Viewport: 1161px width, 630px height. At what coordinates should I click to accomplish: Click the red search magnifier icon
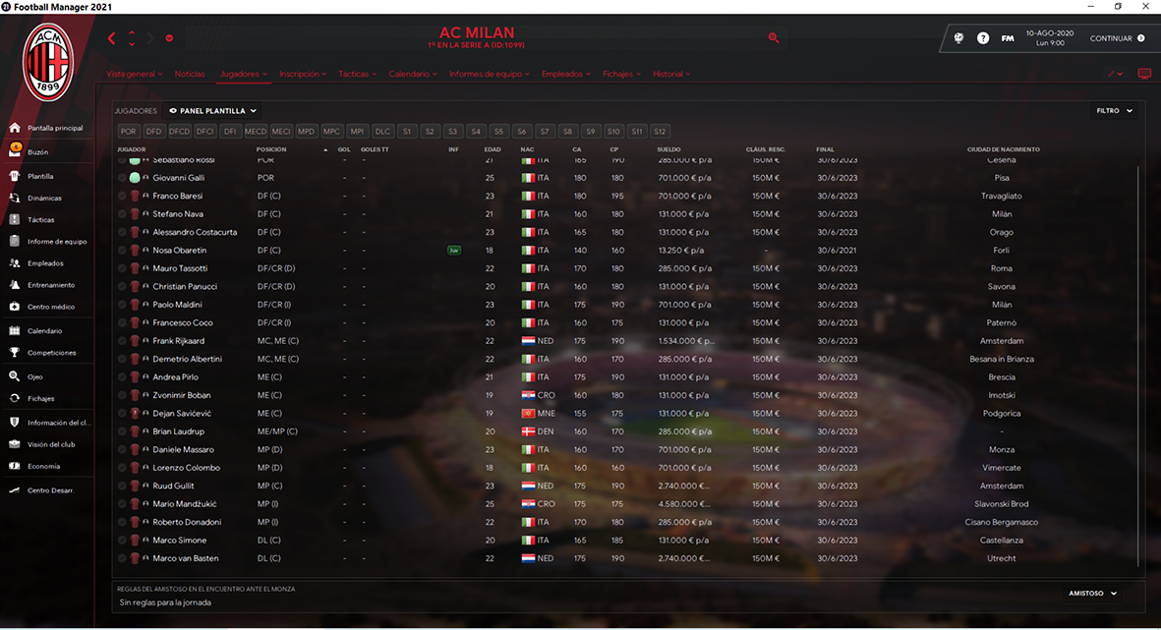tap(774, 37)
